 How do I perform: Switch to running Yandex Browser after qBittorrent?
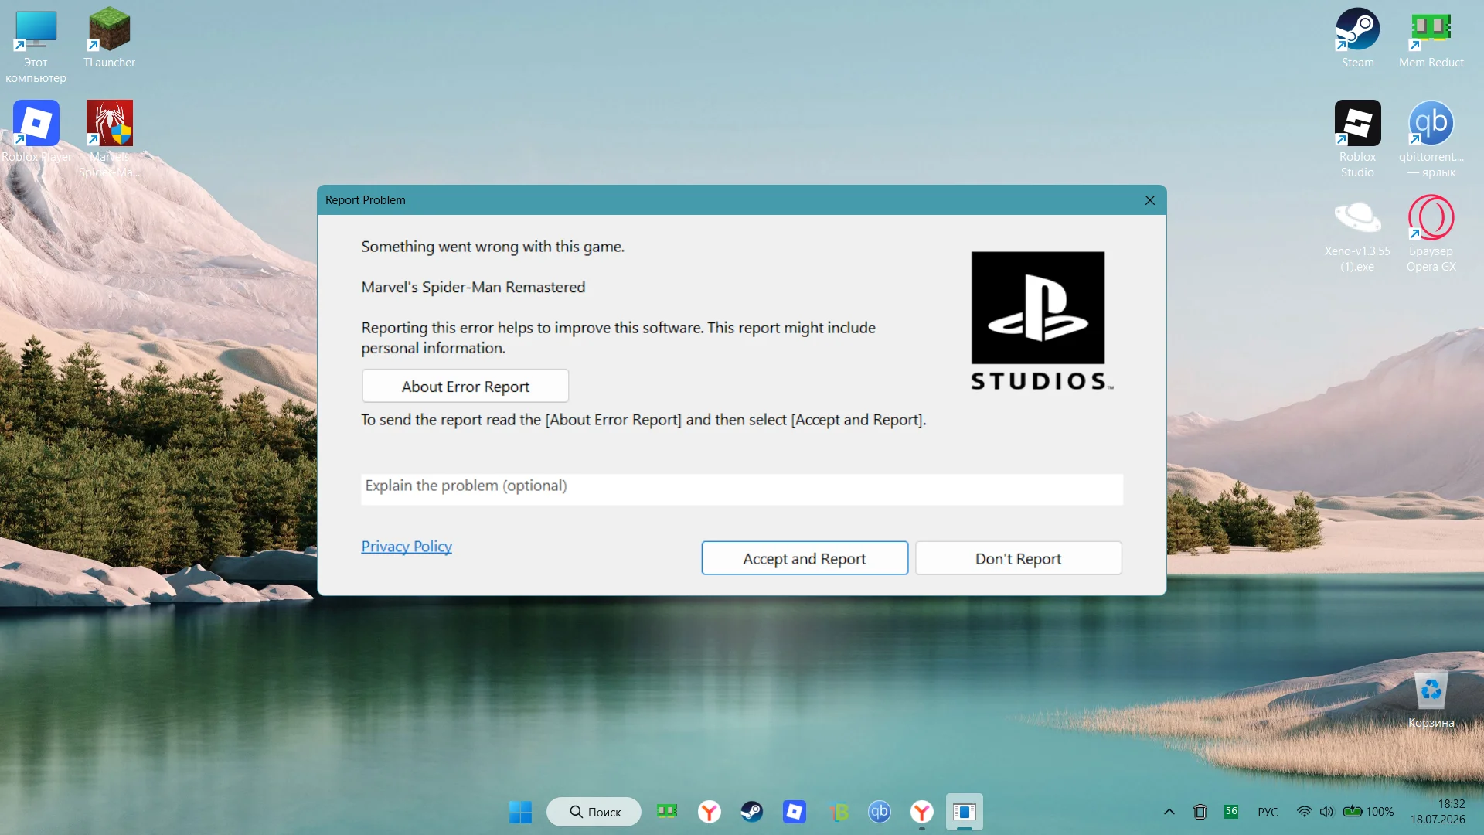click(922, 812)
